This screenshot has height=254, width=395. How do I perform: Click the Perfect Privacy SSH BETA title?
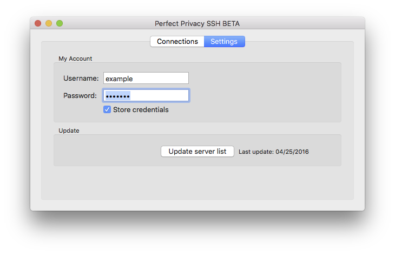[197, 23]
